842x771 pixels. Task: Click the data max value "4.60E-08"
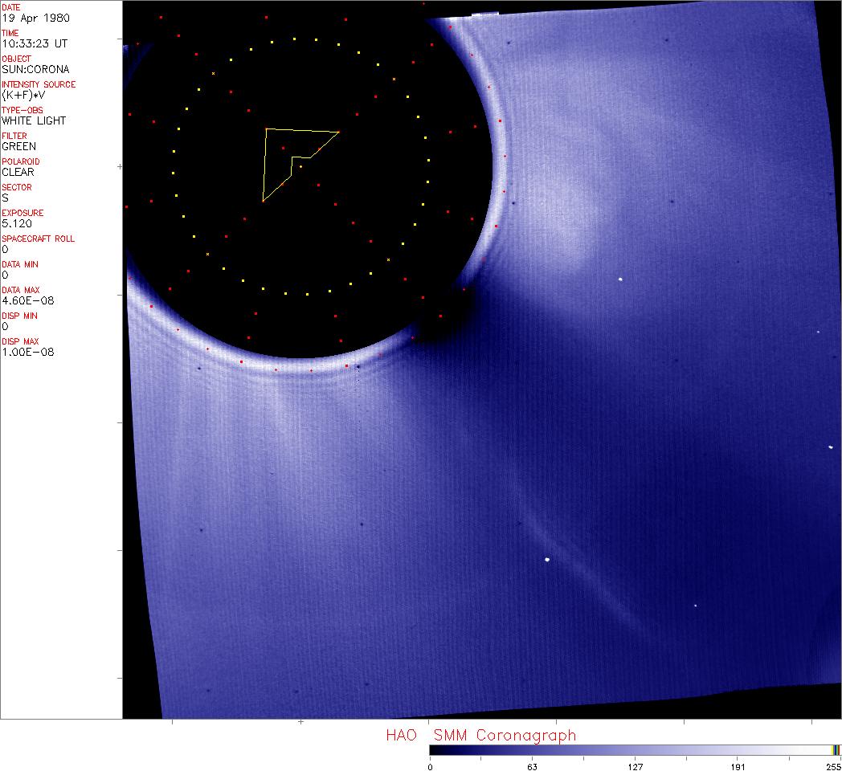[27, 300]
